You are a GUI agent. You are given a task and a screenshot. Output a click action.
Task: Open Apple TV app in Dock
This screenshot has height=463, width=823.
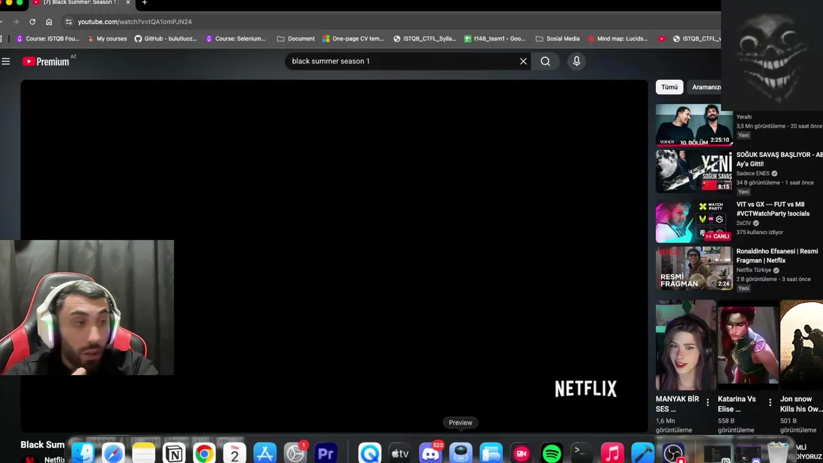[x=400, y=453]
